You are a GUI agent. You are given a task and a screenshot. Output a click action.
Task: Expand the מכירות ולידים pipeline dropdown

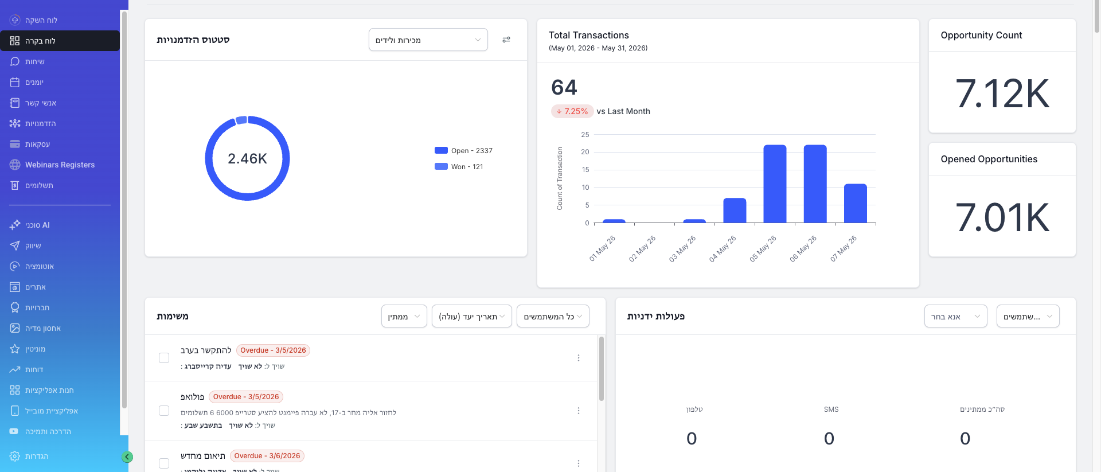pos(428,40)
